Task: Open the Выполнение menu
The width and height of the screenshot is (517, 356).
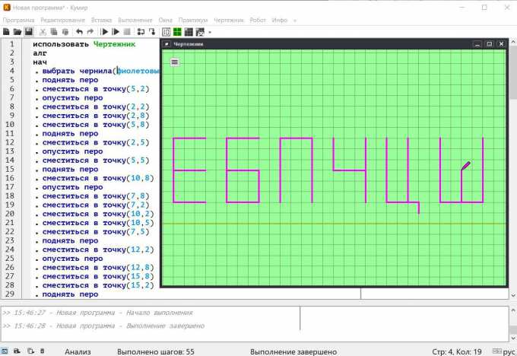Action: pyautogui.click(x=136, y=19)
